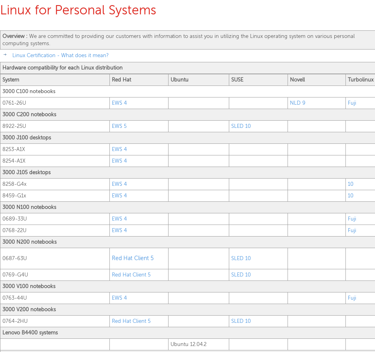
Task: Click system cell 8459-G1x
Action: 55,195
